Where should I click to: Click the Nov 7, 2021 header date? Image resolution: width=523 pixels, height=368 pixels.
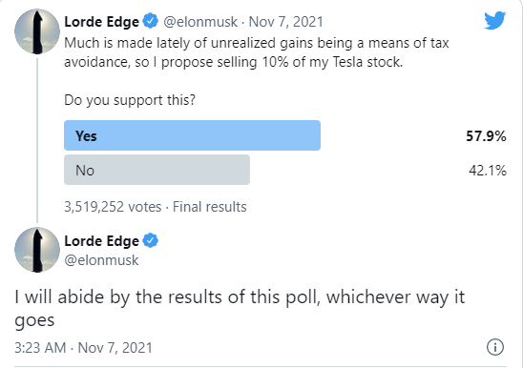point(286,22)
